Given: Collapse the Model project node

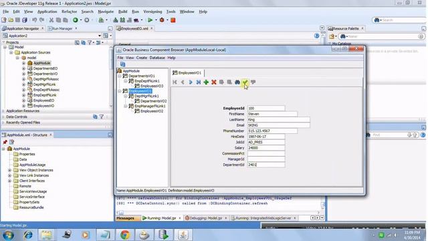Looking at the screenshot, I should pyautogui.click(x=5, y=48).
